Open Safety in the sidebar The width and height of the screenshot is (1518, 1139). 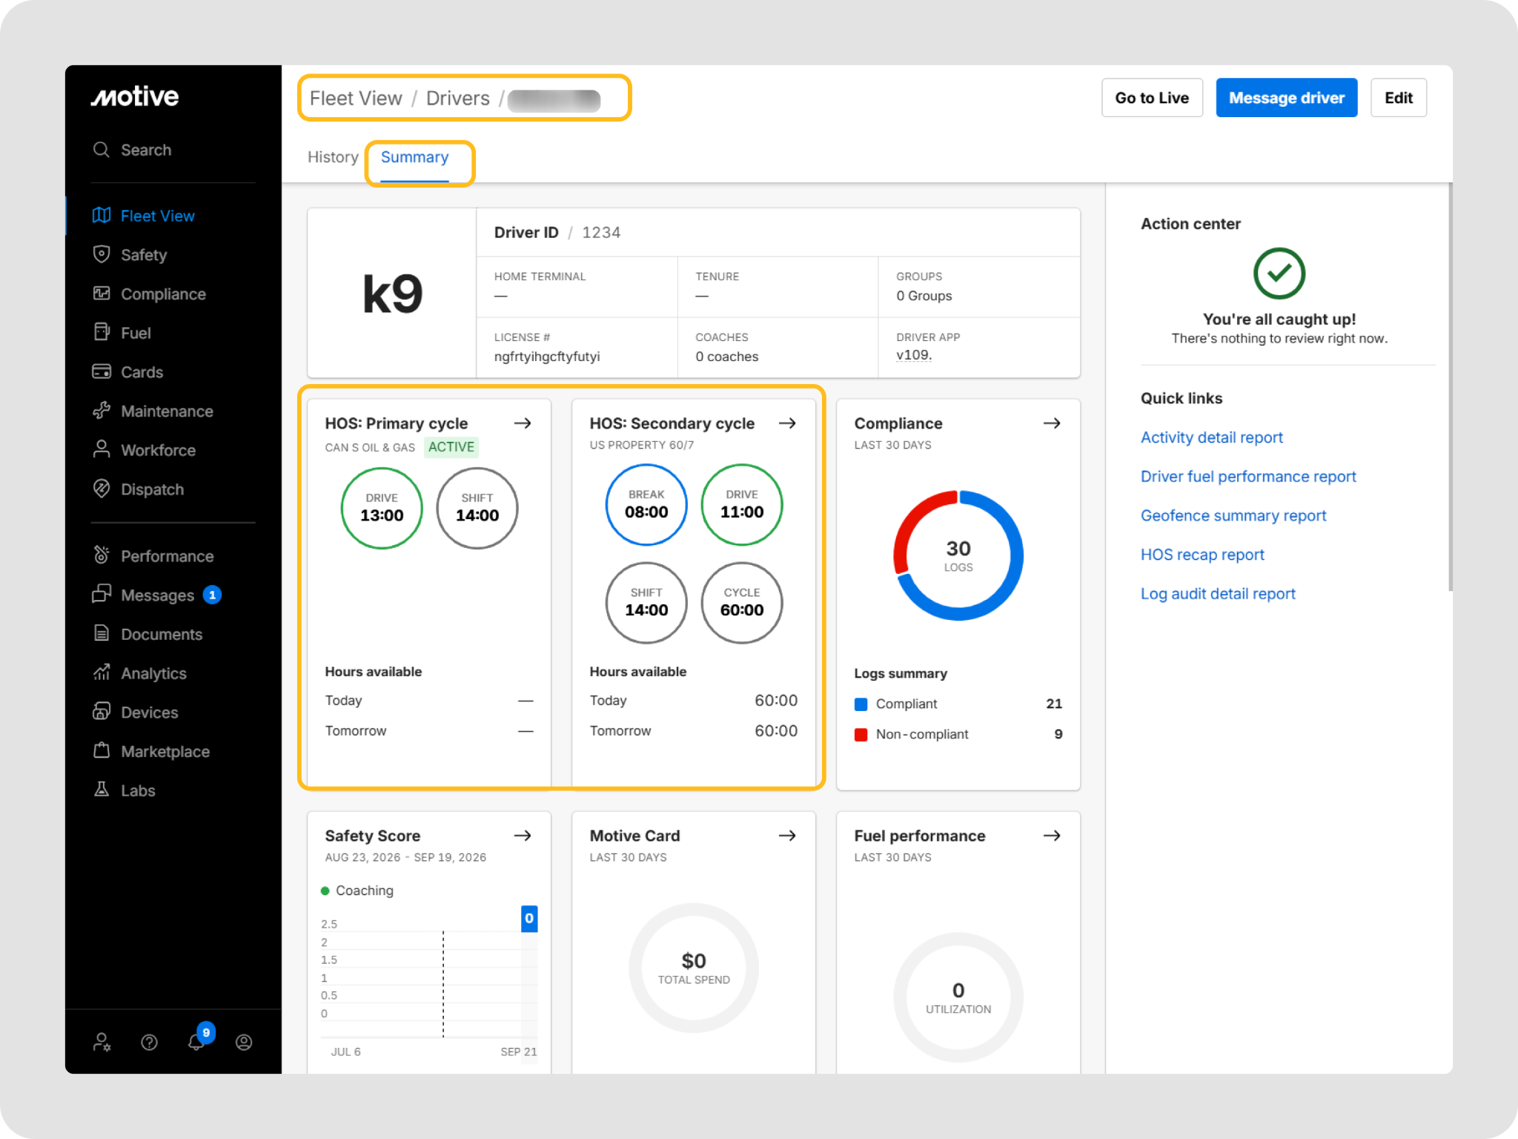tap(144, 254)
